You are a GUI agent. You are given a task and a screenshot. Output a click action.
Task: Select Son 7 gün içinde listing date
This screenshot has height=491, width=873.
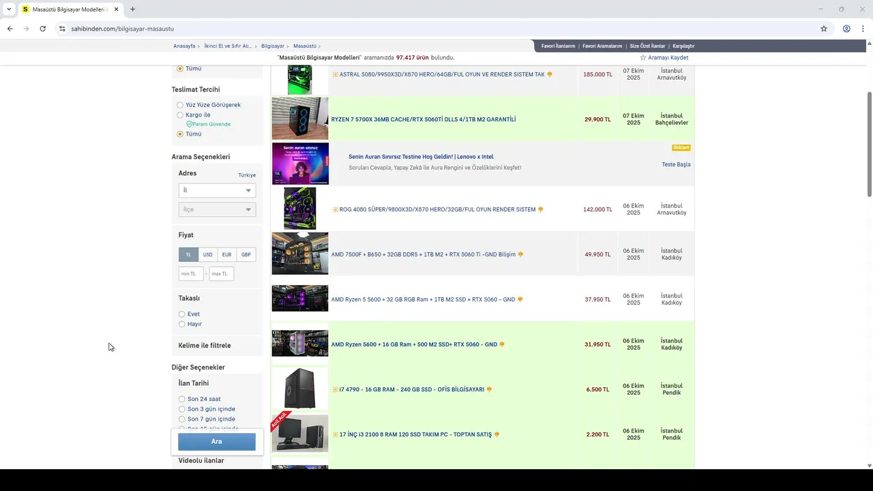coord(181,419)
